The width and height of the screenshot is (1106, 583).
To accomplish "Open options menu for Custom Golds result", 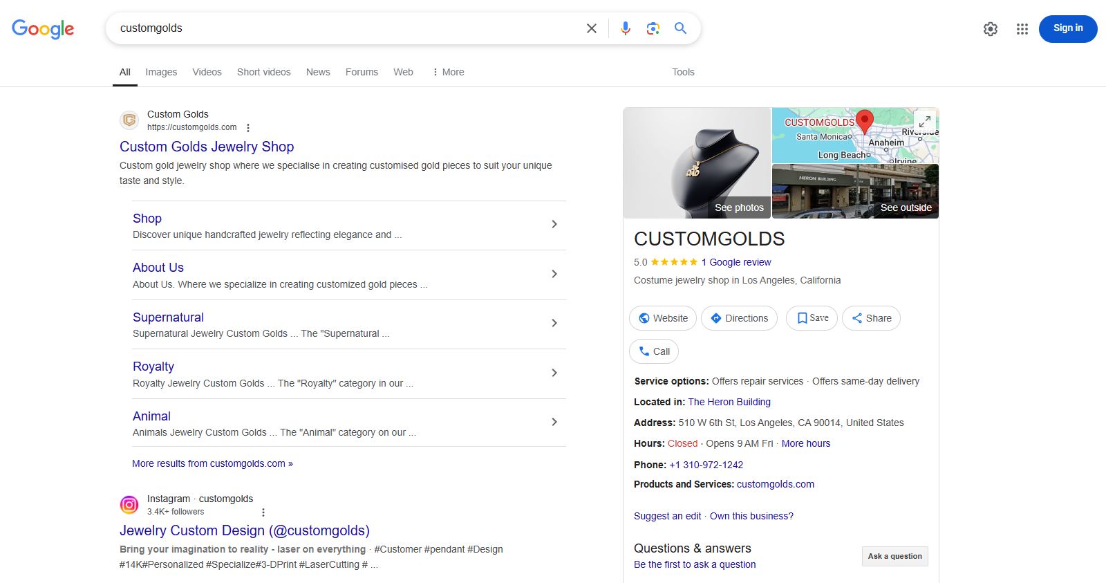I will 248,128.
